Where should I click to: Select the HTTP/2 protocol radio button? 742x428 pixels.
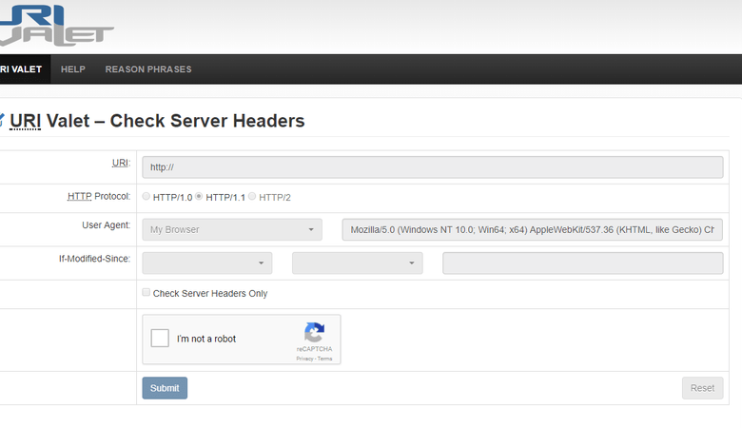click(x=252, y=196)
